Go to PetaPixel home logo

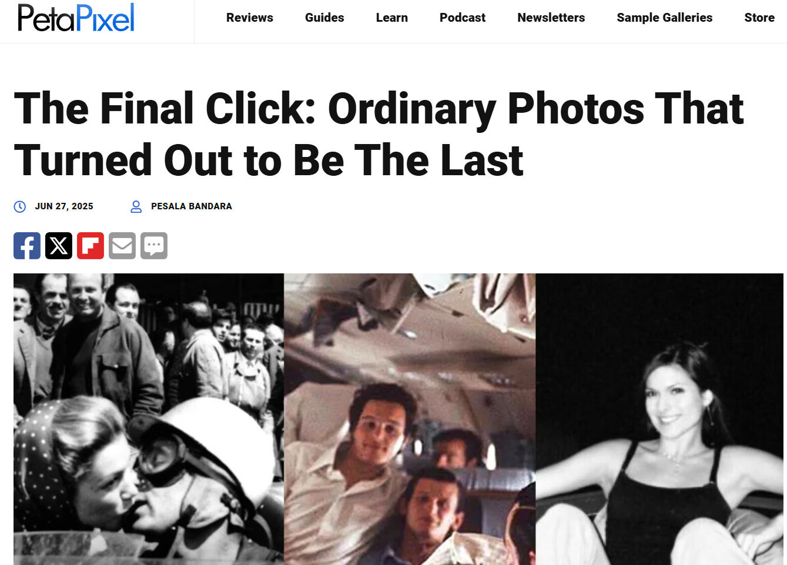(x=76, y=18)
